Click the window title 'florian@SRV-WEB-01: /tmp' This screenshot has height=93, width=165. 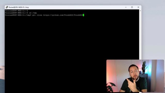(x=19, y=7)
